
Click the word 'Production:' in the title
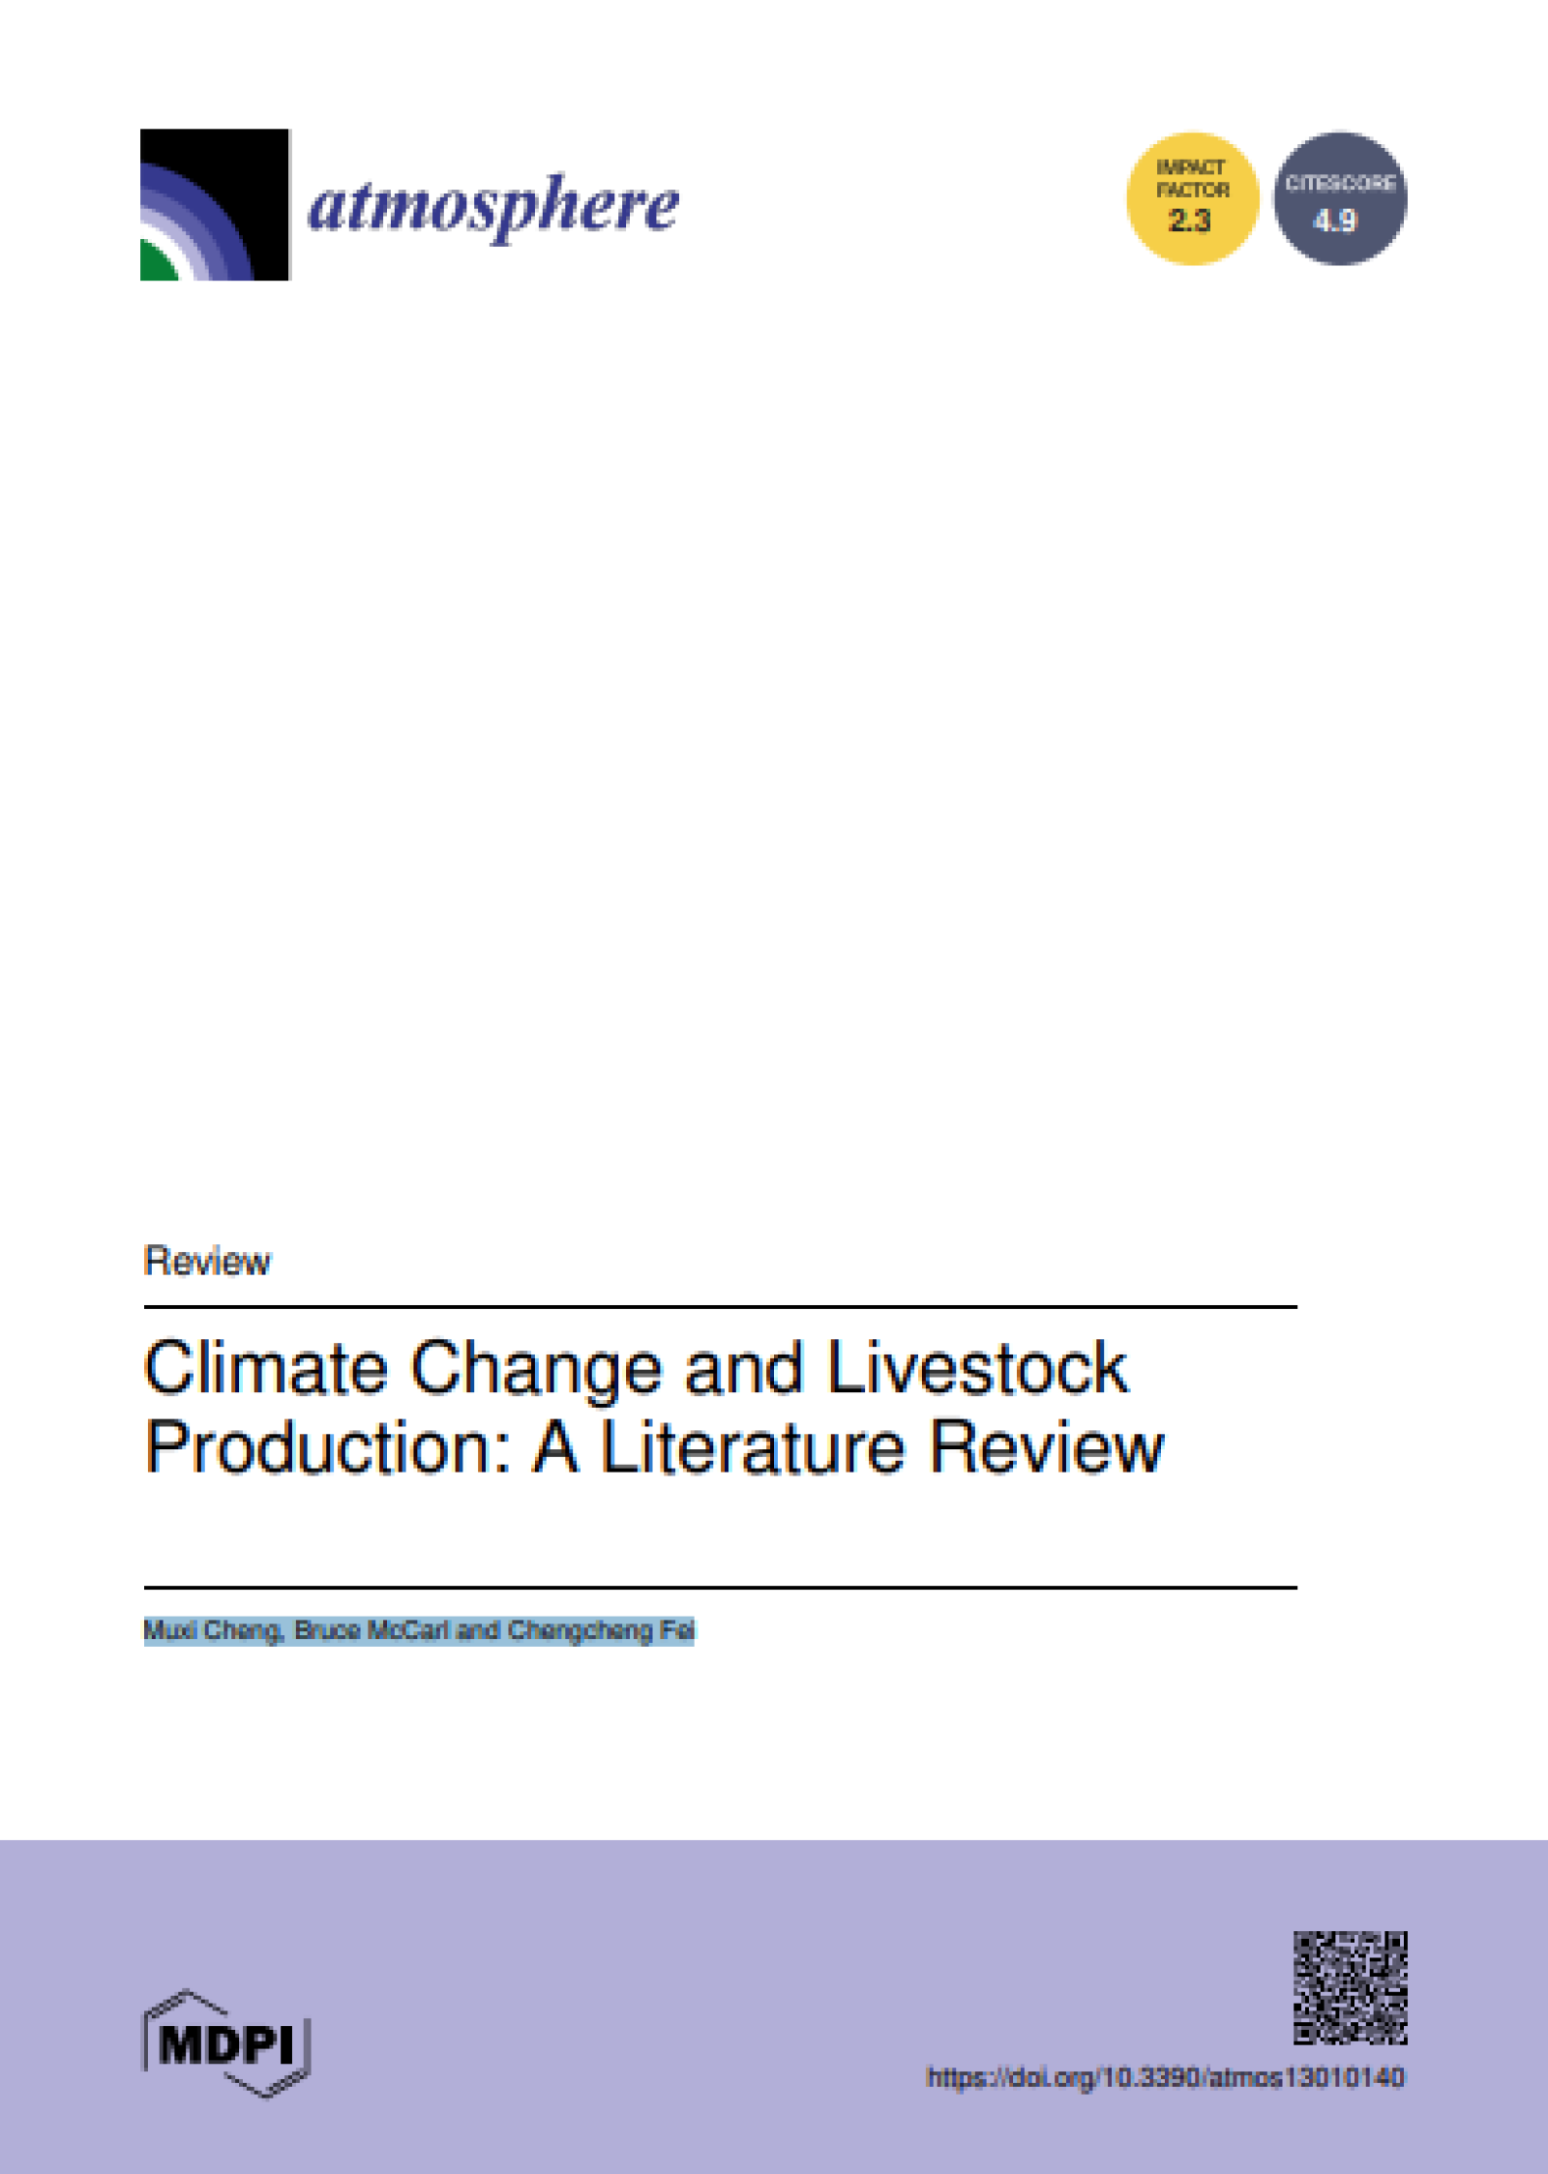[x=328, y=1447]
